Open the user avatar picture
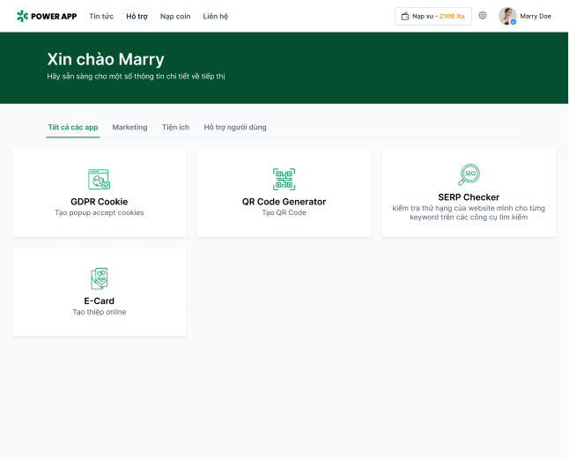 point(507,16)
